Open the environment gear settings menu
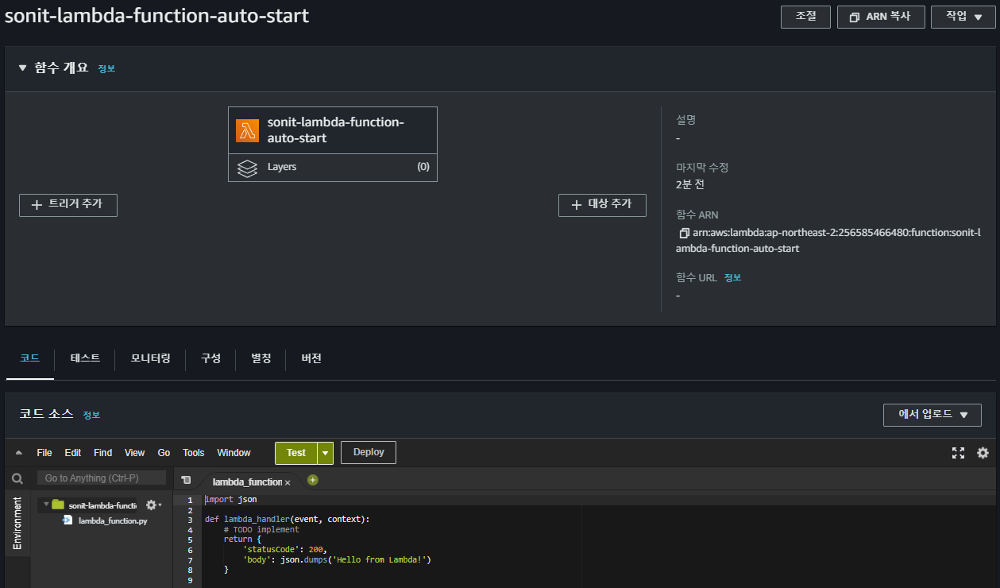The width and height of the screenshot is (1000, 588). pos(153,505)
